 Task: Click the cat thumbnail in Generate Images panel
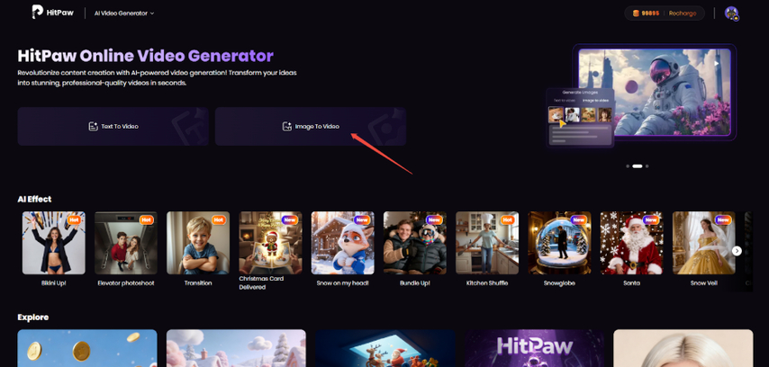[x=556, y=115]
